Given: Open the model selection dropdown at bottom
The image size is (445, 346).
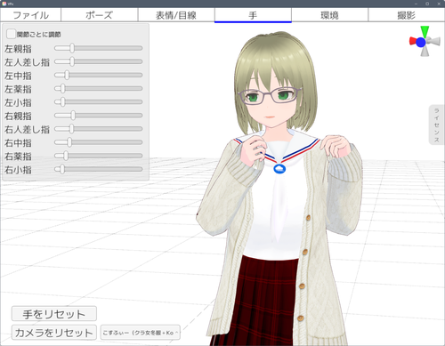Looking at the screenshot, I should (x=141, y=333).
